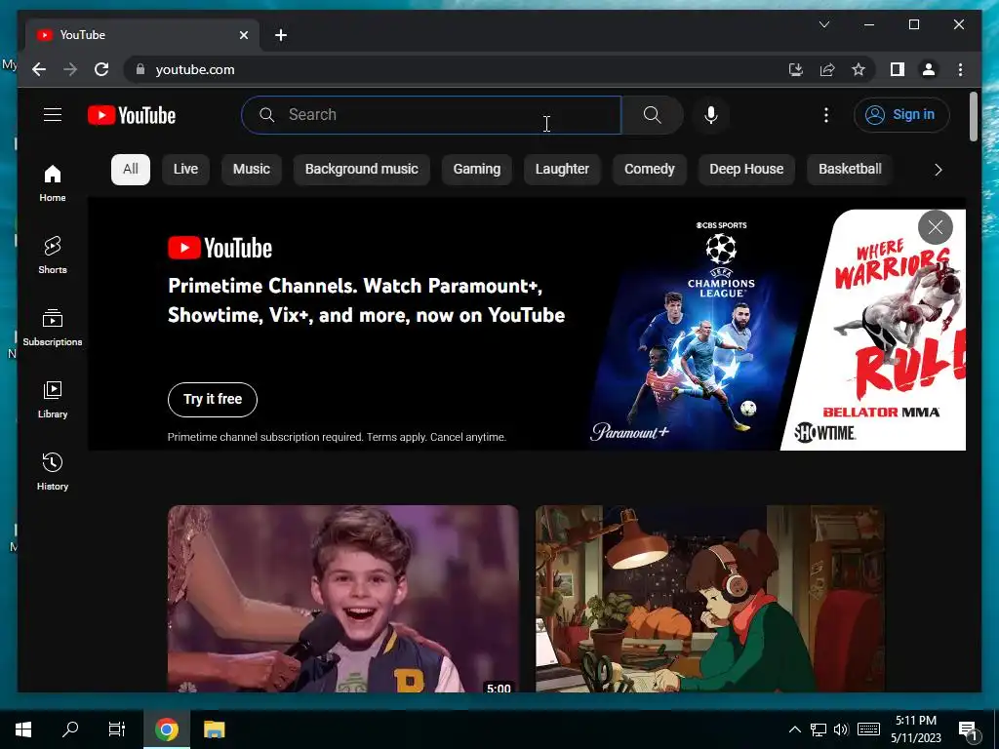View site information lock icon
The image size is (999, 749).
click(140, 69)
